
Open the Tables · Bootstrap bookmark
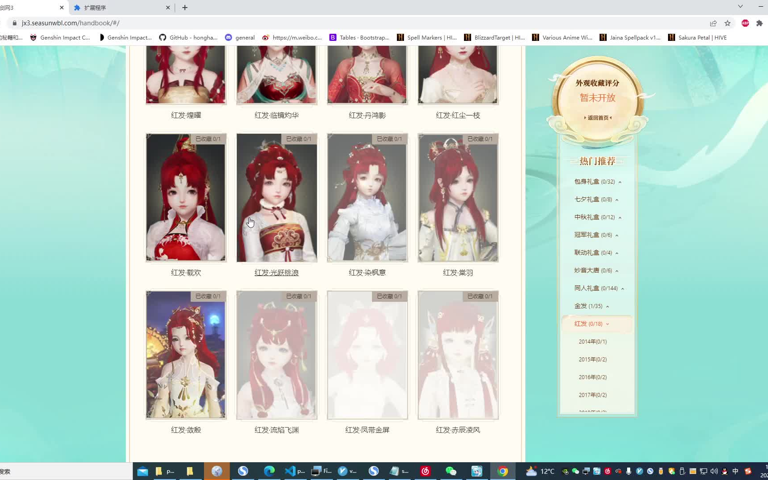click(x=359, y=38)
